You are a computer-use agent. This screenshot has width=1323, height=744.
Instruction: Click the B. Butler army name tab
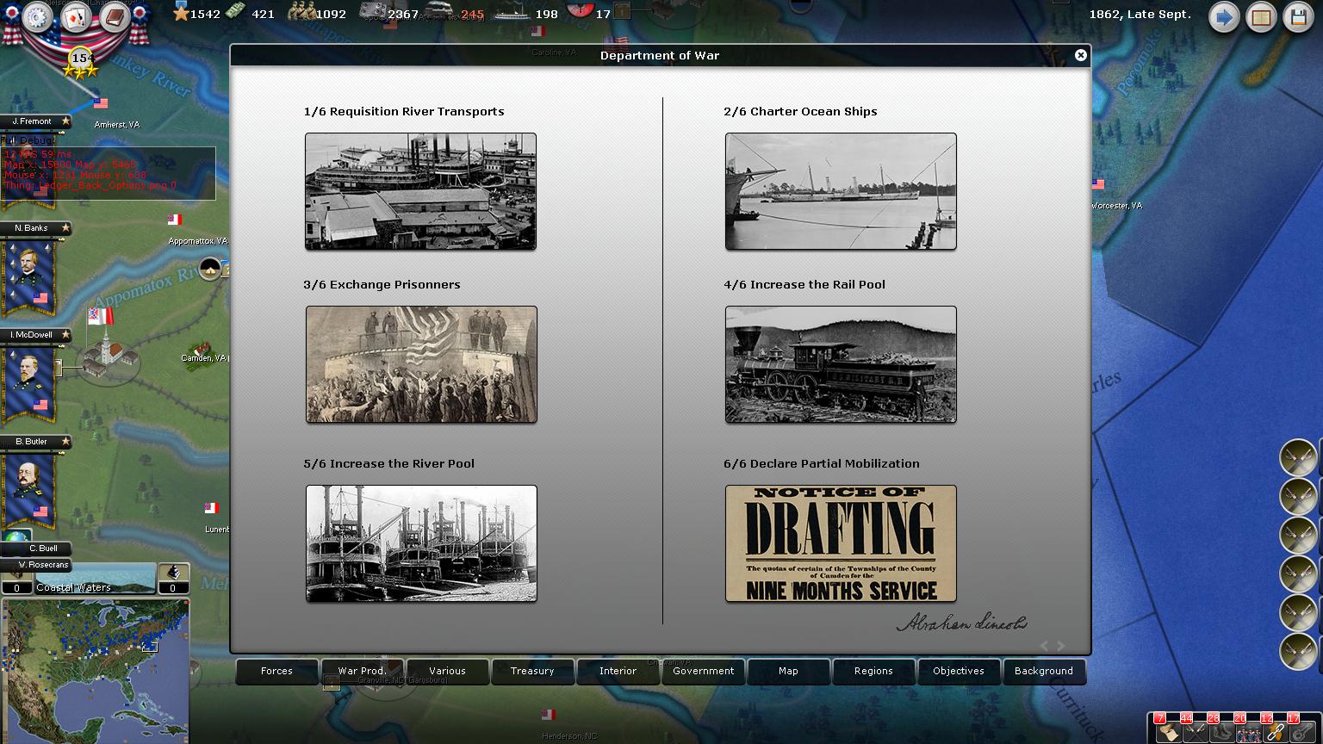34,442
